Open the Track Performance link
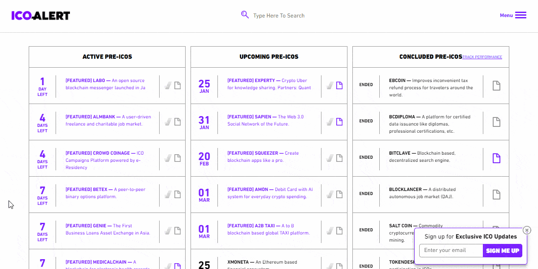The width and height of the screenshot is (538, 269). (x=482, y=57)
